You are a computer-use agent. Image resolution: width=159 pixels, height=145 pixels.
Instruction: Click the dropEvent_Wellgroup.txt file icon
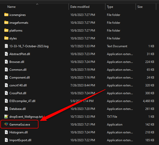6,116
